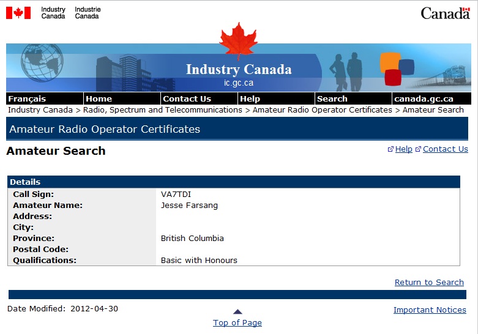Open the Home menu item
478x334 pixels.
pyautogui.click(x=122, y=98)
